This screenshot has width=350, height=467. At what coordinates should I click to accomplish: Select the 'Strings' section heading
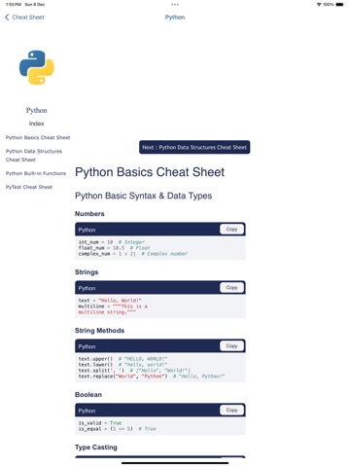87,272
